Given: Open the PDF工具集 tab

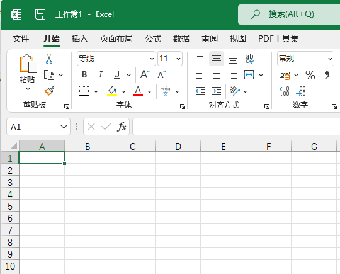Looking at the screenshot, I should point(278,38).
